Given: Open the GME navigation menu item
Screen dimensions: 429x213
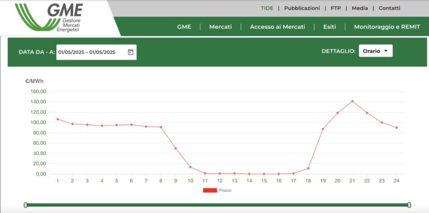Looking at the screenshot, I should [x=184, y=27].
